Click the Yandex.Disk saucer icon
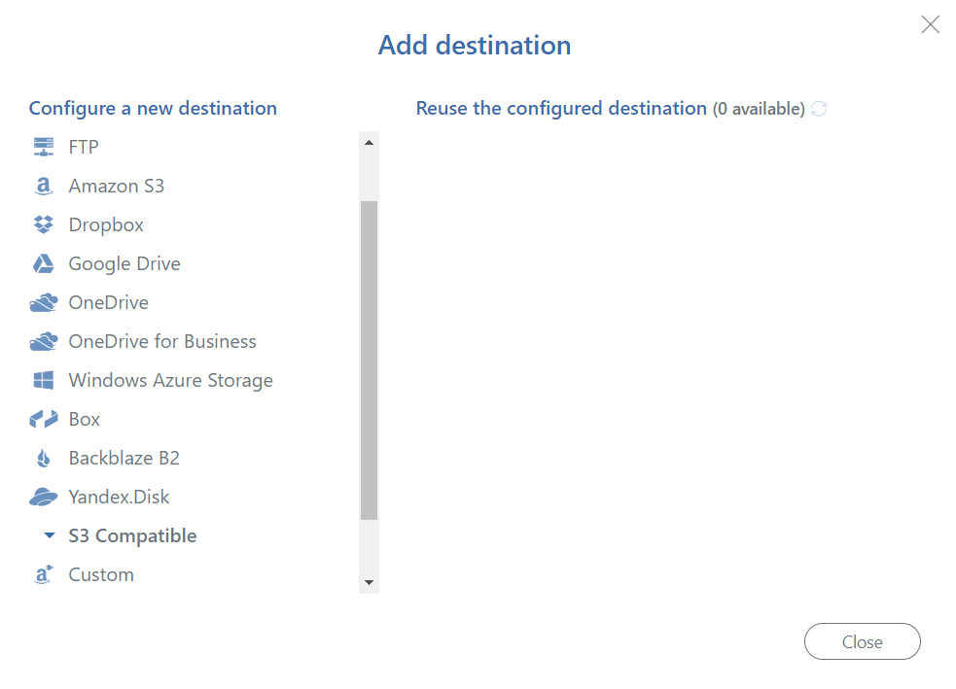Screen dimensions: 956x689 point(43,497)
